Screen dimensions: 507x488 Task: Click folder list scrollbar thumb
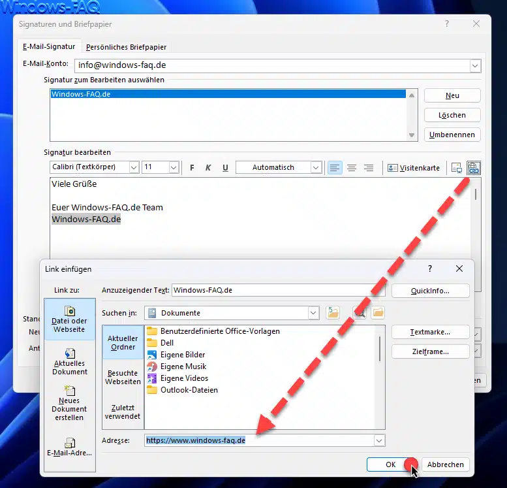click(380, 349)
